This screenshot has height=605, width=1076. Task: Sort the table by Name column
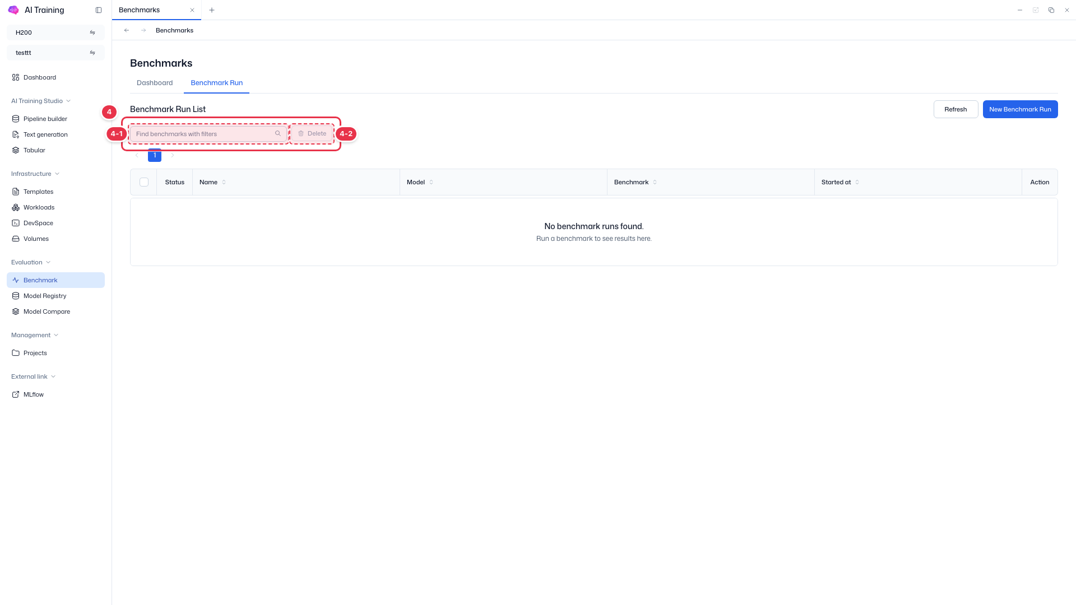224,182
